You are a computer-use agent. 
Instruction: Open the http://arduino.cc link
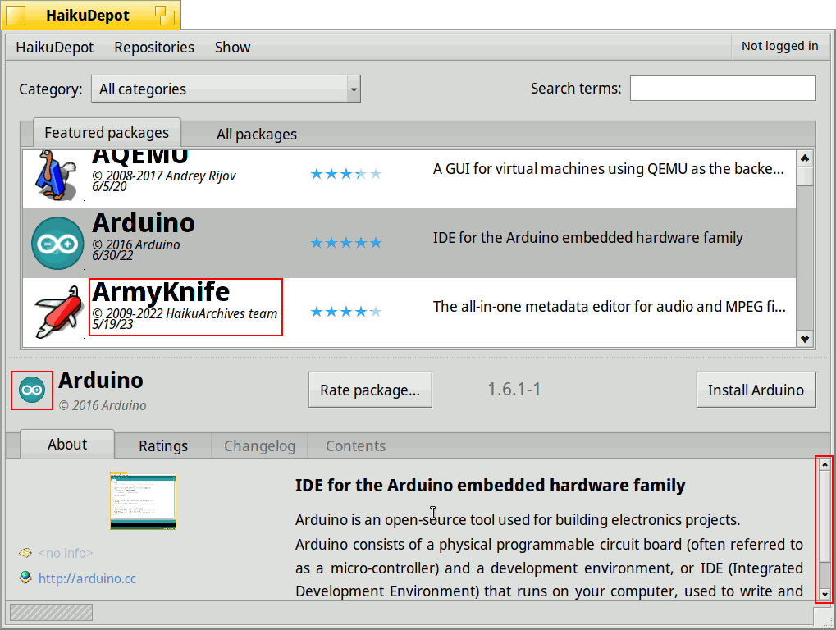[x=87, y=578]
